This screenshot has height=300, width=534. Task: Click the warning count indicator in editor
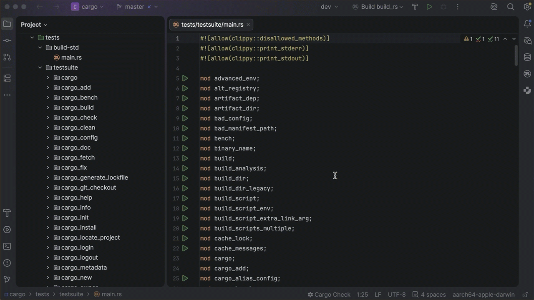tap(468, 39)
